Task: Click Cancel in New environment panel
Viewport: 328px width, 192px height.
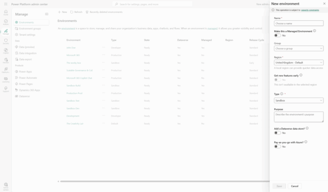Action: tap(295, 186)
